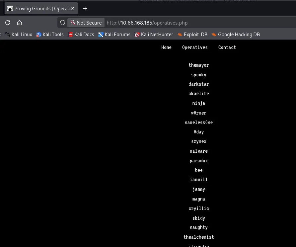Click the Not Secure padlock indicator

pos(86,23)
